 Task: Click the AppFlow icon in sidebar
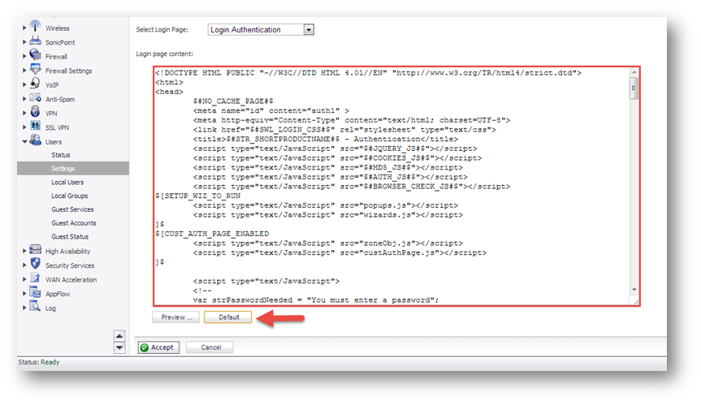[x=36, y=293]
